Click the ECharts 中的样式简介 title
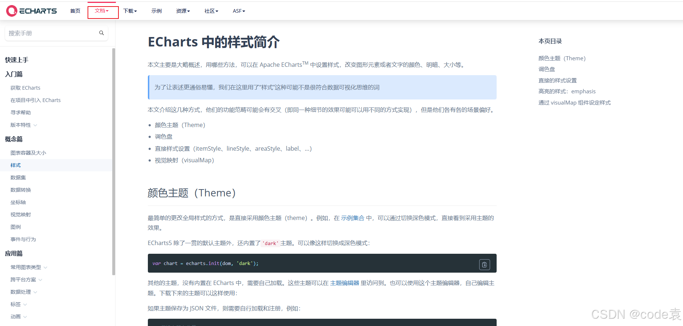The image size is (683, 326). coord(214,42)
